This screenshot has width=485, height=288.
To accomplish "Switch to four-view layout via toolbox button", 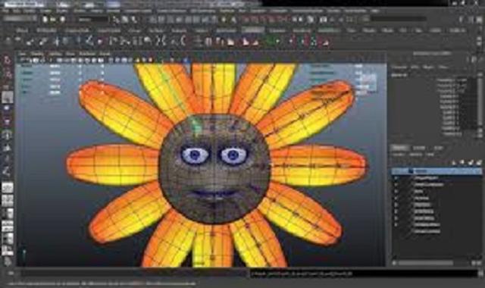I will [x=8, y=200].
